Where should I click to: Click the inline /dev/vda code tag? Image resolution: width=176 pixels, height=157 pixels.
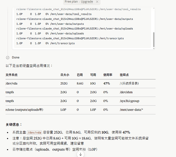[x=35, y=133]
